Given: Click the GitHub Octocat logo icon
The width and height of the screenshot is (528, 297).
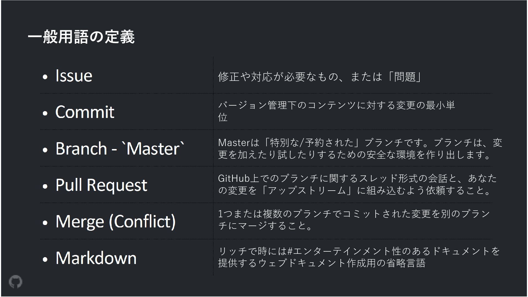Looking at the screenshot, I should coord(15,282).
